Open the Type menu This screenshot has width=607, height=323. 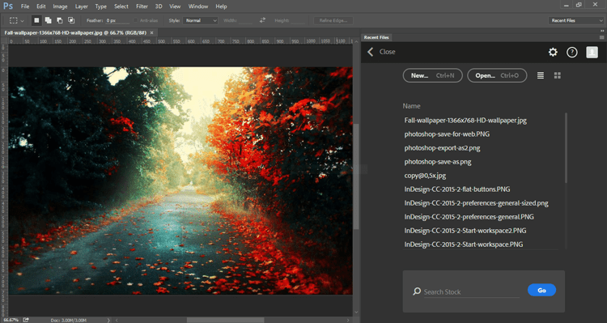click(x=100, y=6)
